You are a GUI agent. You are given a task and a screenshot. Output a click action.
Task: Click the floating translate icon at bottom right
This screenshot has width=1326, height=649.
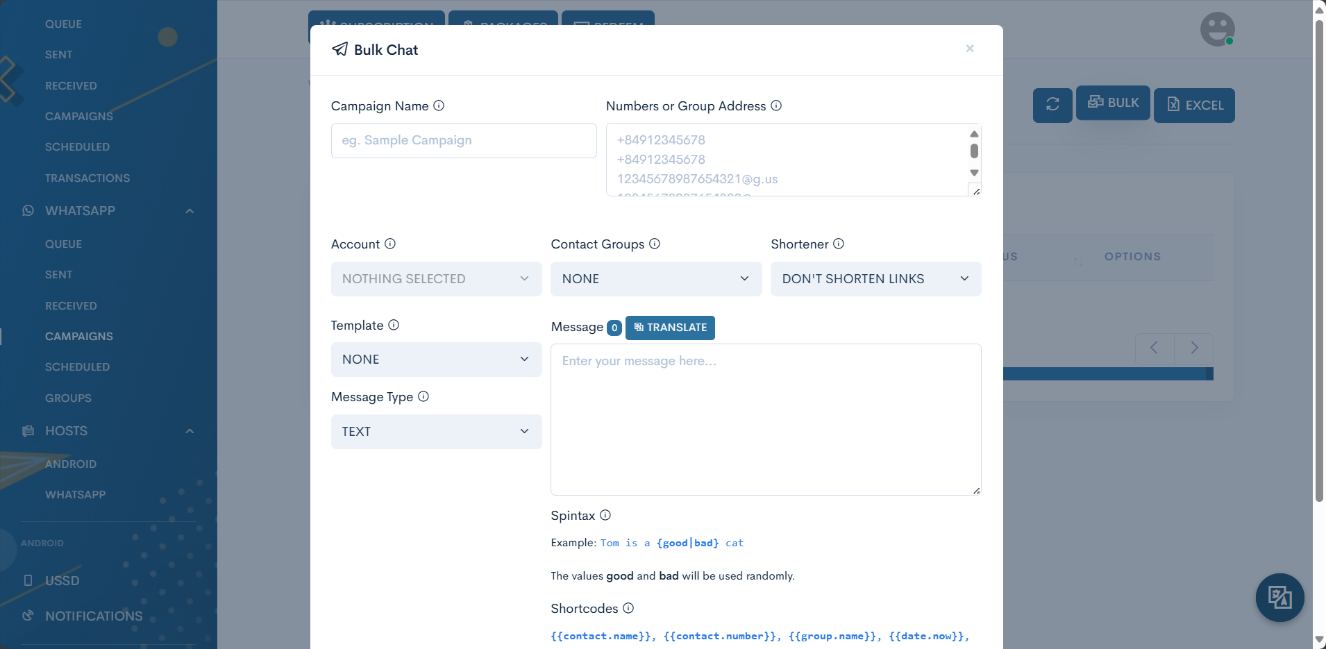click(1279, 597)
